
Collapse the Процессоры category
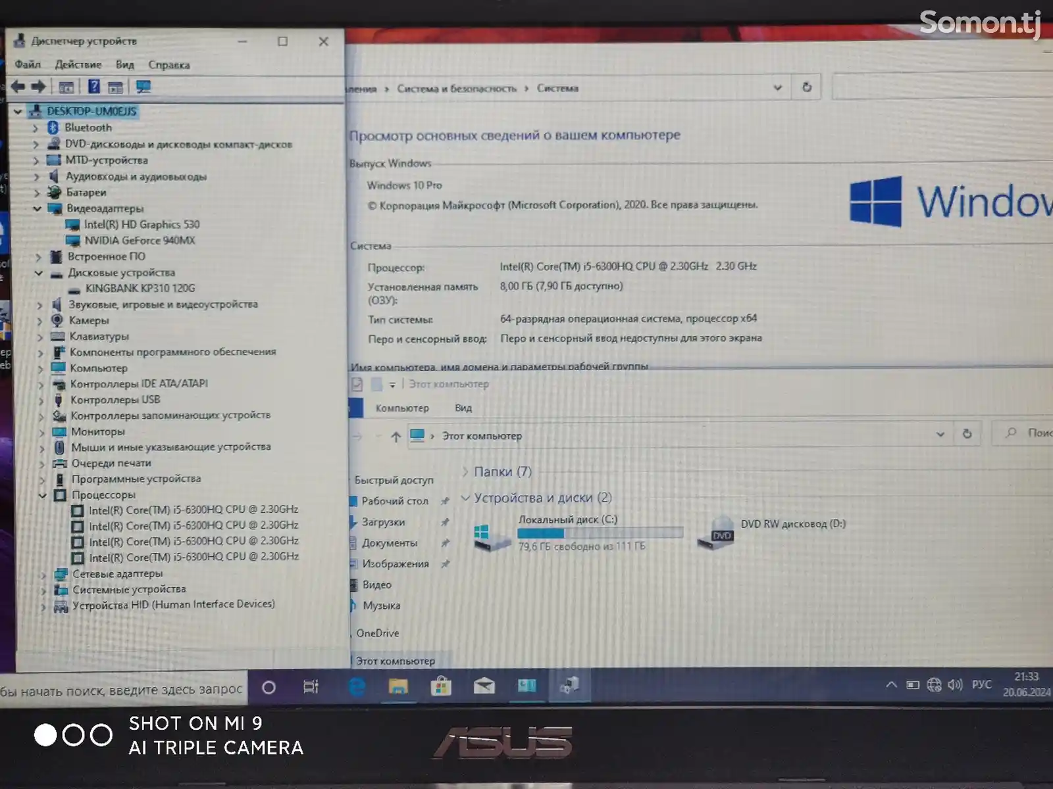tap(43, 495)
